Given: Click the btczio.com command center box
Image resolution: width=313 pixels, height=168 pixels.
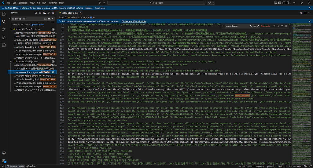Looking at the screenshot, I should point(156,3).
